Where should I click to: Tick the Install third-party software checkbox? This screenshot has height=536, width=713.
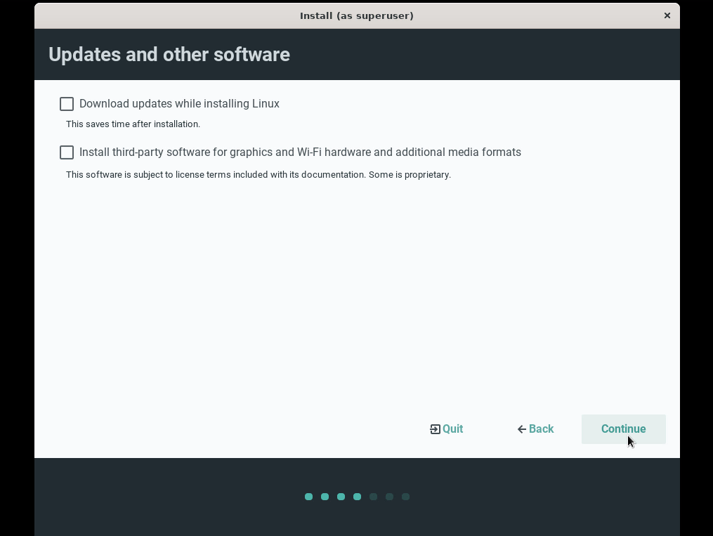pyautogui.click(x=67, y=152)
